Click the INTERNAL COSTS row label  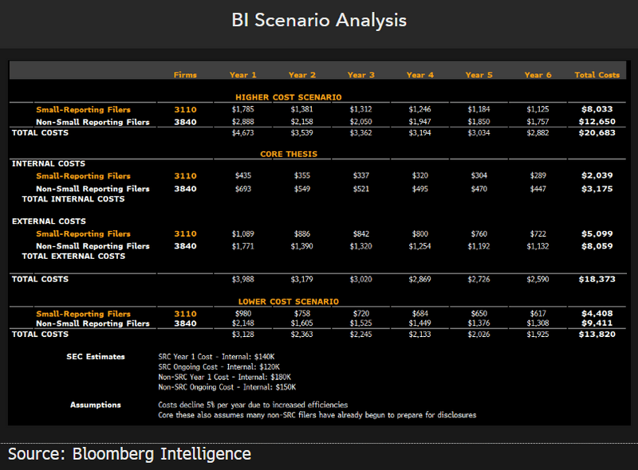49,164
